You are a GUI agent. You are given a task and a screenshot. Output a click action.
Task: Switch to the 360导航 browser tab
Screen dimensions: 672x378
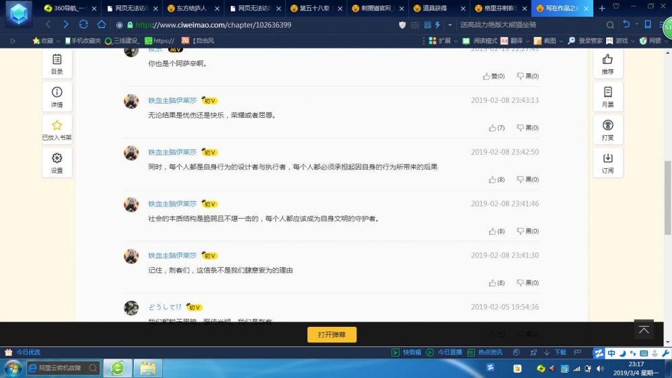click(70, 8)
